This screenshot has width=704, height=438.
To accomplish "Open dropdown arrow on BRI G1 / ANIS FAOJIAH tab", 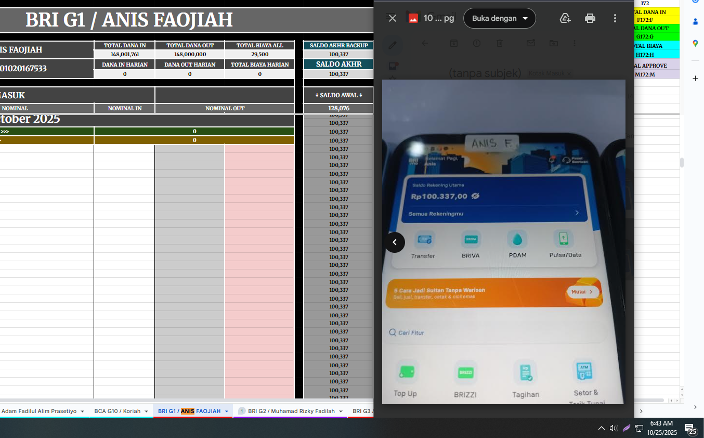I will [x=227, y=411].
